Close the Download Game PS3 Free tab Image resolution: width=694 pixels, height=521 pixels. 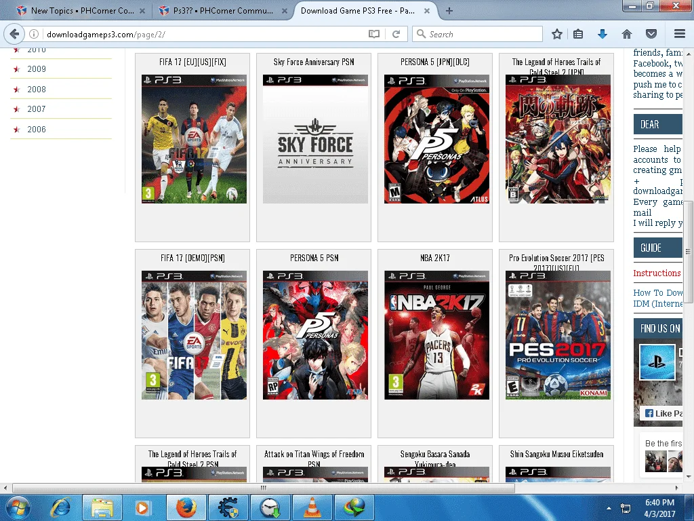(427, 11)
